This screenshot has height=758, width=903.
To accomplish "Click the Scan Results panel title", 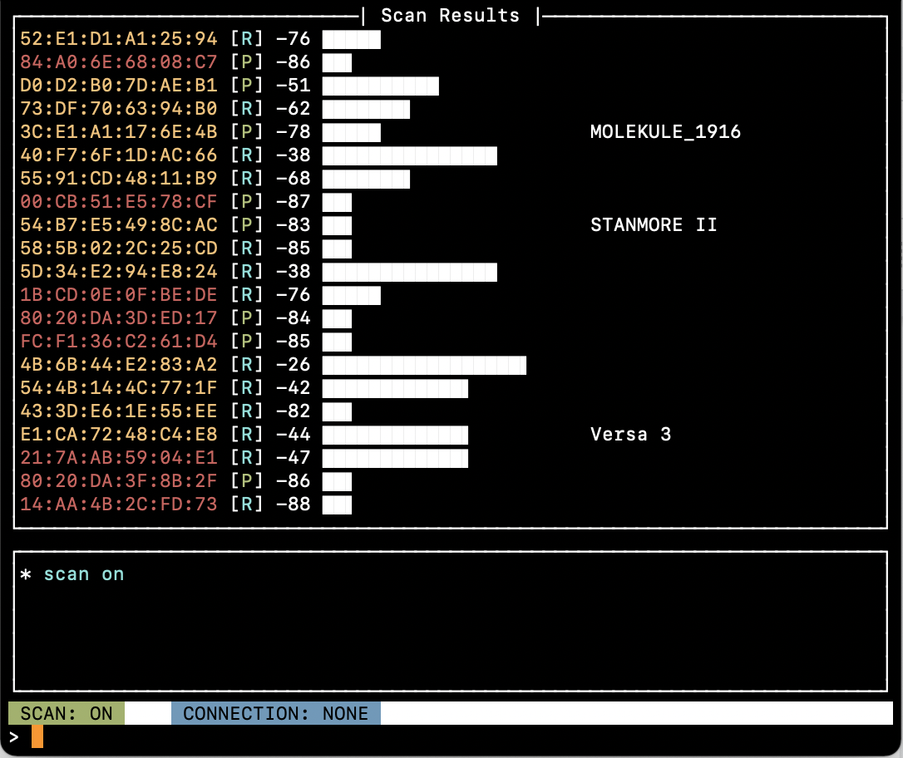I will pos(450,15).
